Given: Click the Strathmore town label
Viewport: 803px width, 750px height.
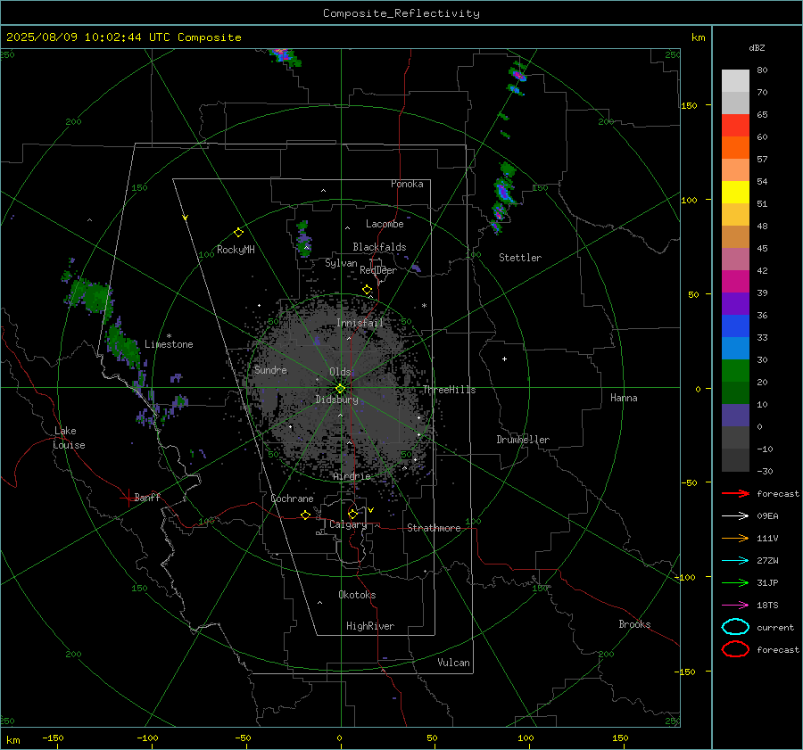Looking at the screenshot, I should coord(434,528).
